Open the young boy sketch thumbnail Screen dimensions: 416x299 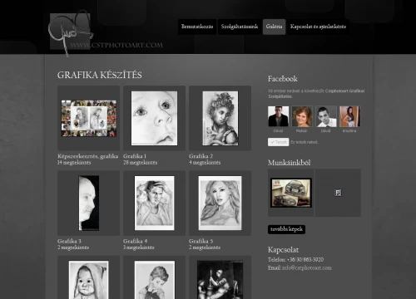click(x=155, y=280)
